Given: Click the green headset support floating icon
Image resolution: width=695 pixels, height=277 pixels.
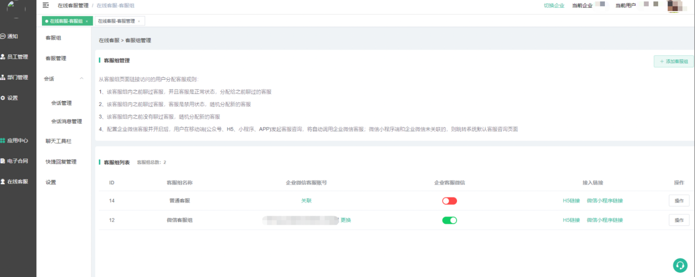Looking at the screenshot, I should [x=680, y=265].
